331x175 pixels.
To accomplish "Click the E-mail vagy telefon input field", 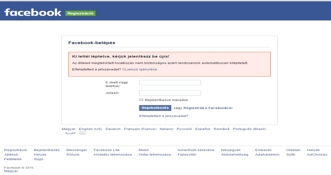I will [170, 83].
